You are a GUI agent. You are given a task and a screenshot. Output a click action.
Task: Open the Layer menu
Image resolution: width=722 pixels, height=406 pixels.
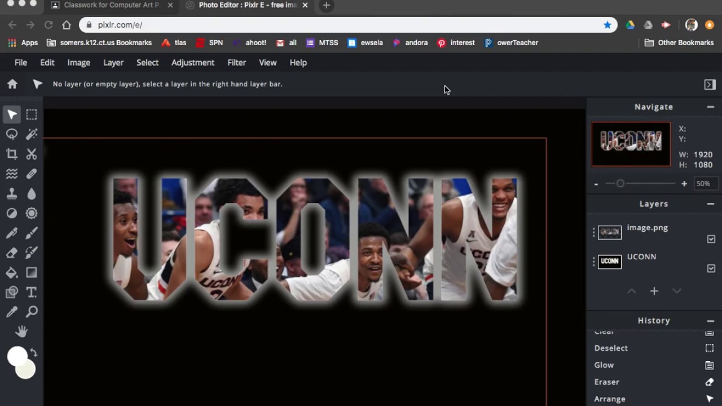click(113, 63)
